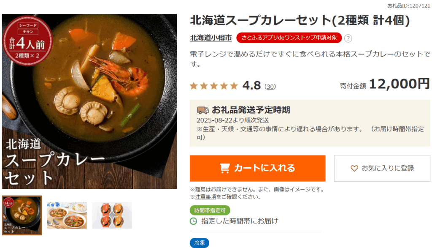Screen dimensions: 432x248
Task: Click the 4.8 rating score
Action: (x=251, y=86)
